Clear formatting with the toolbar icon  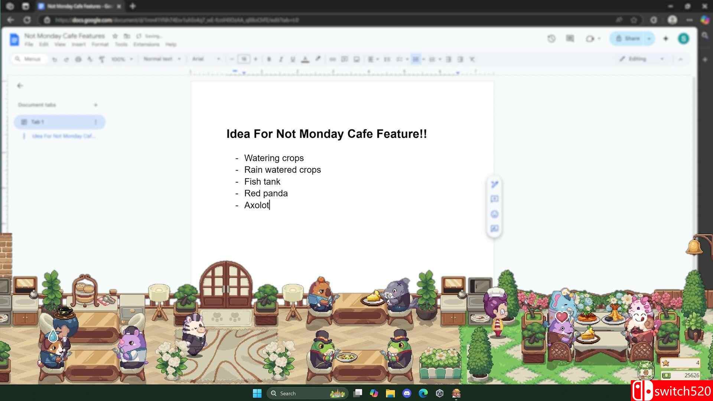point(472,59)
